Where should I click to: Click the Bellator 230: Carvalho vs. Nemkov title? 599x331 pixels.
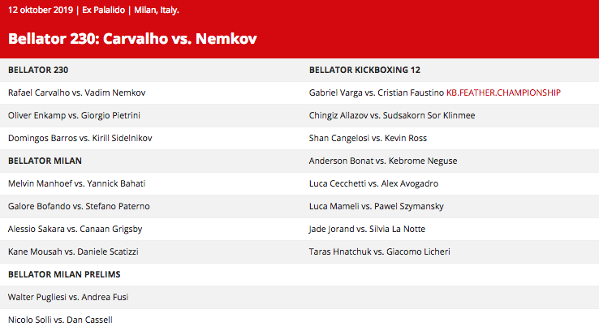pyautogui.click(x=135, y=38)
